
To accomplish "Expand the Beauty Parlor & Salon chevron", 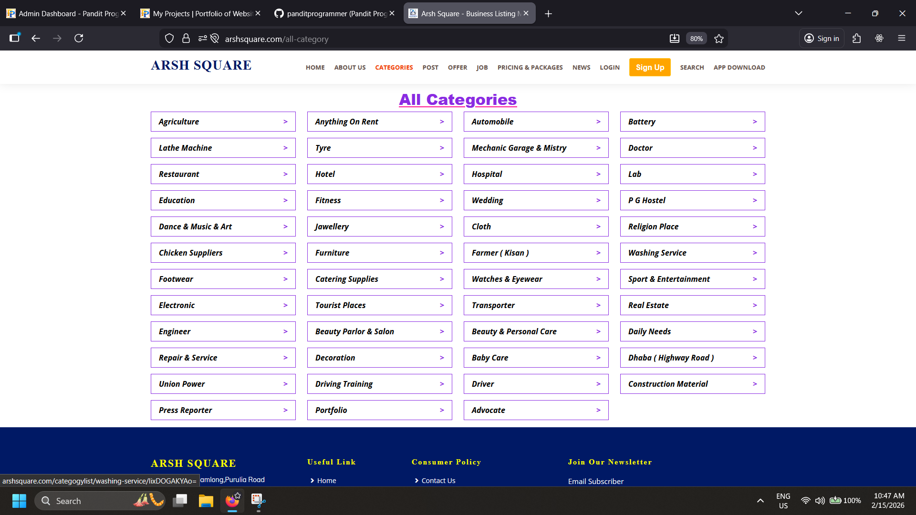I will (441, 331).
